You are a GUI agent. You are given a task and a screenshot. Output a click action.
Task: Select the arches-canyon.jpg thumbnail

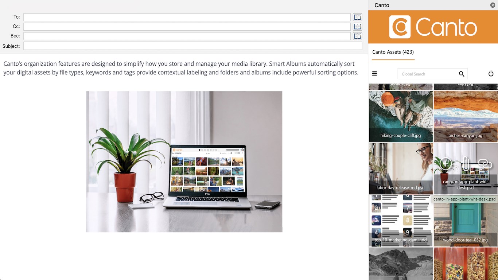tap(466, 117)
